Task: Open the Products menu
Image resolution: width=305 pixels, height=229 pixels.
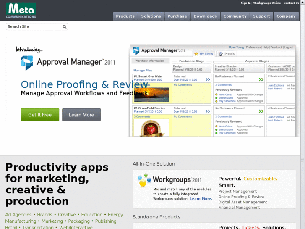Action: click(125, 16)
